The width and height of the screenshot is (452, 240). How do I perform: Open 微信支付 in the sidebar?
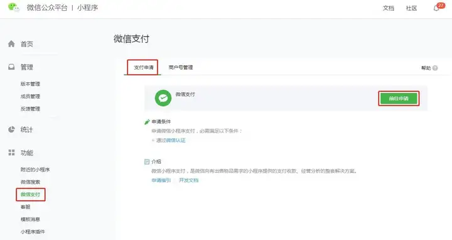point(30,194)
